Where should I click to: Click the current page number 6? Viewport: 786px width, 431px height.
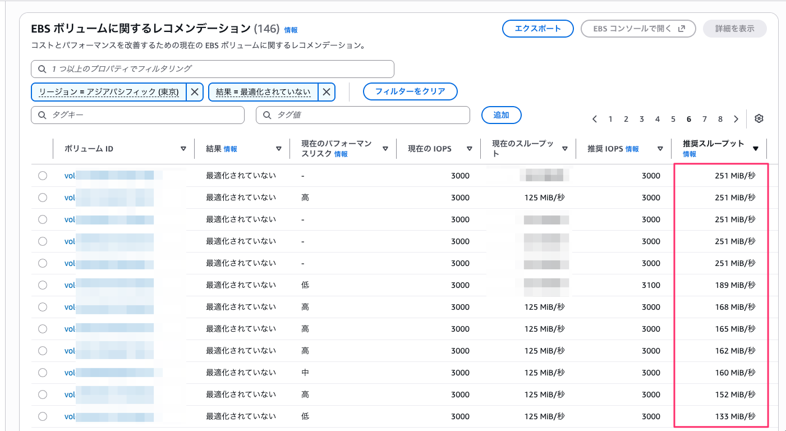688,119
